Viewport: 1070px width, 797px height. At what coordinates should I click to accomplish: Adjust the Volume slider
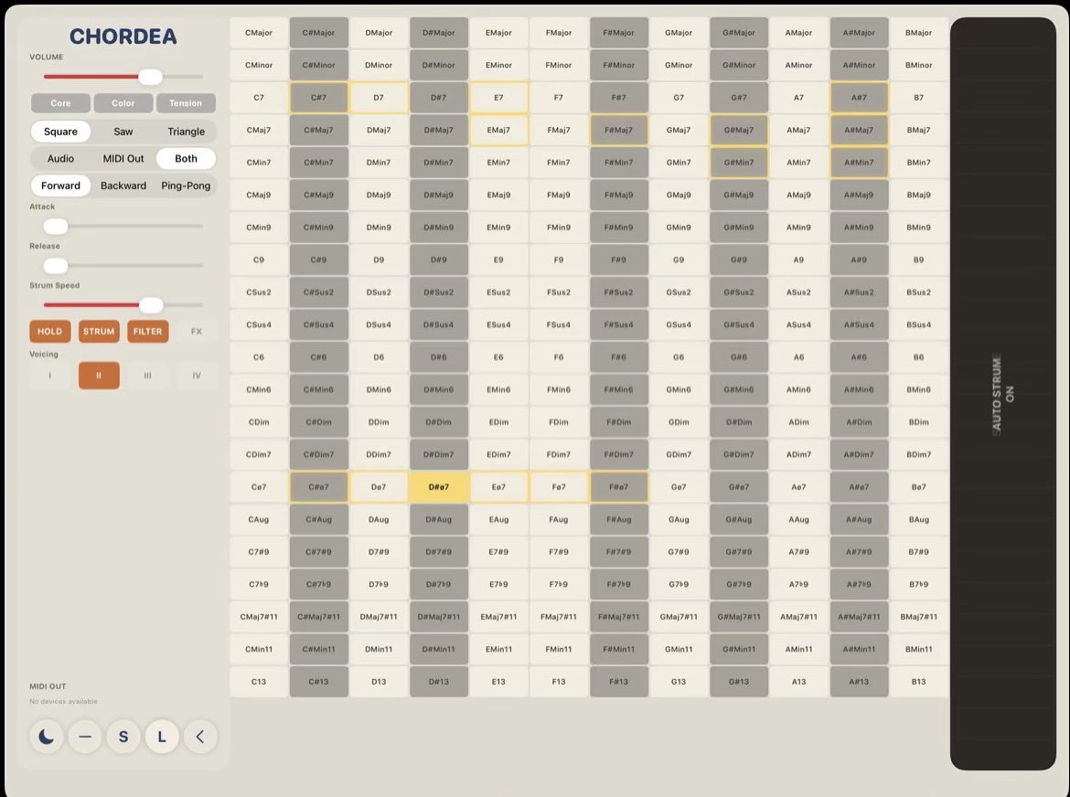[x=123, y=77]
